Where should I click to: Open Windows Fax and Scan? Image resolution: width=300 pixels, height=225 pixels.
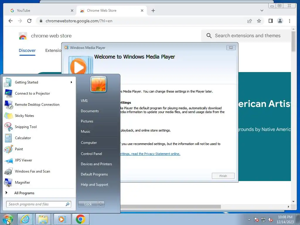(x=39, y=171)
